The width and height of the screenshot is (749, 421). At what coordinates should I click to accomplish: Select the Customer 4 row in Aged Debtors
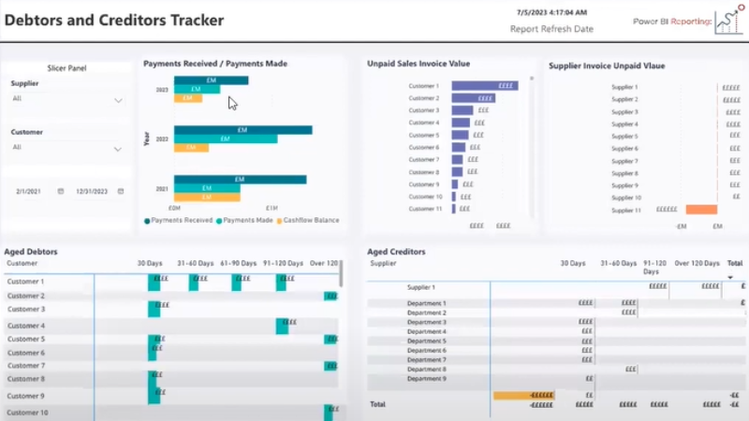pyautogui.click(x=171, y=326)
